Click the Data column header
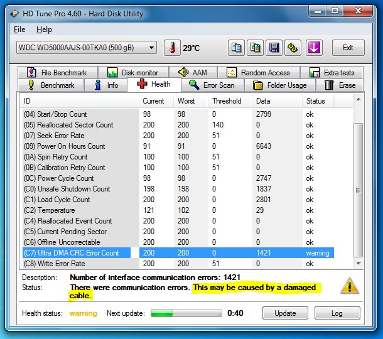This screenshot has height=339, width=383. 278,101
